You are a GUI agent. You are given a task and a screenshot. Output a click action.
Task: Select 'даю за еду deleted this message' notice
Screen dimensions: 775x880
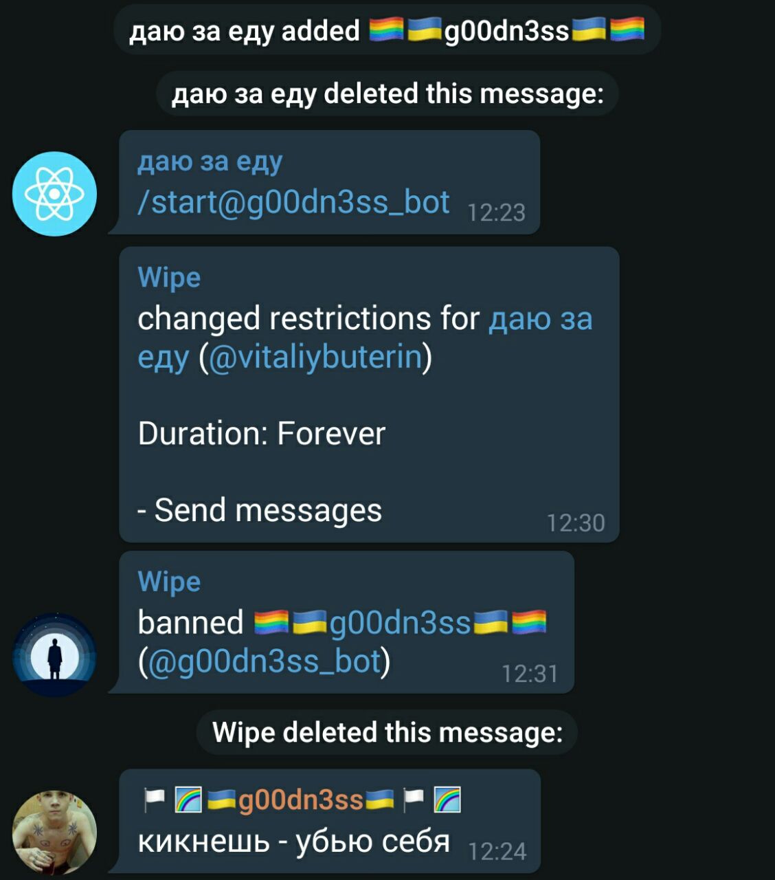click(x=387, y=93)
